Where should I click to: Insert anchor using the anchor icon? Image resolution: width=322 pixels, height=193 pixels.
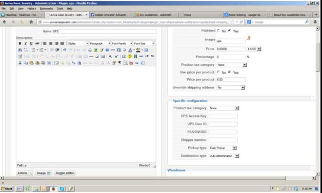tap(90, 50)
